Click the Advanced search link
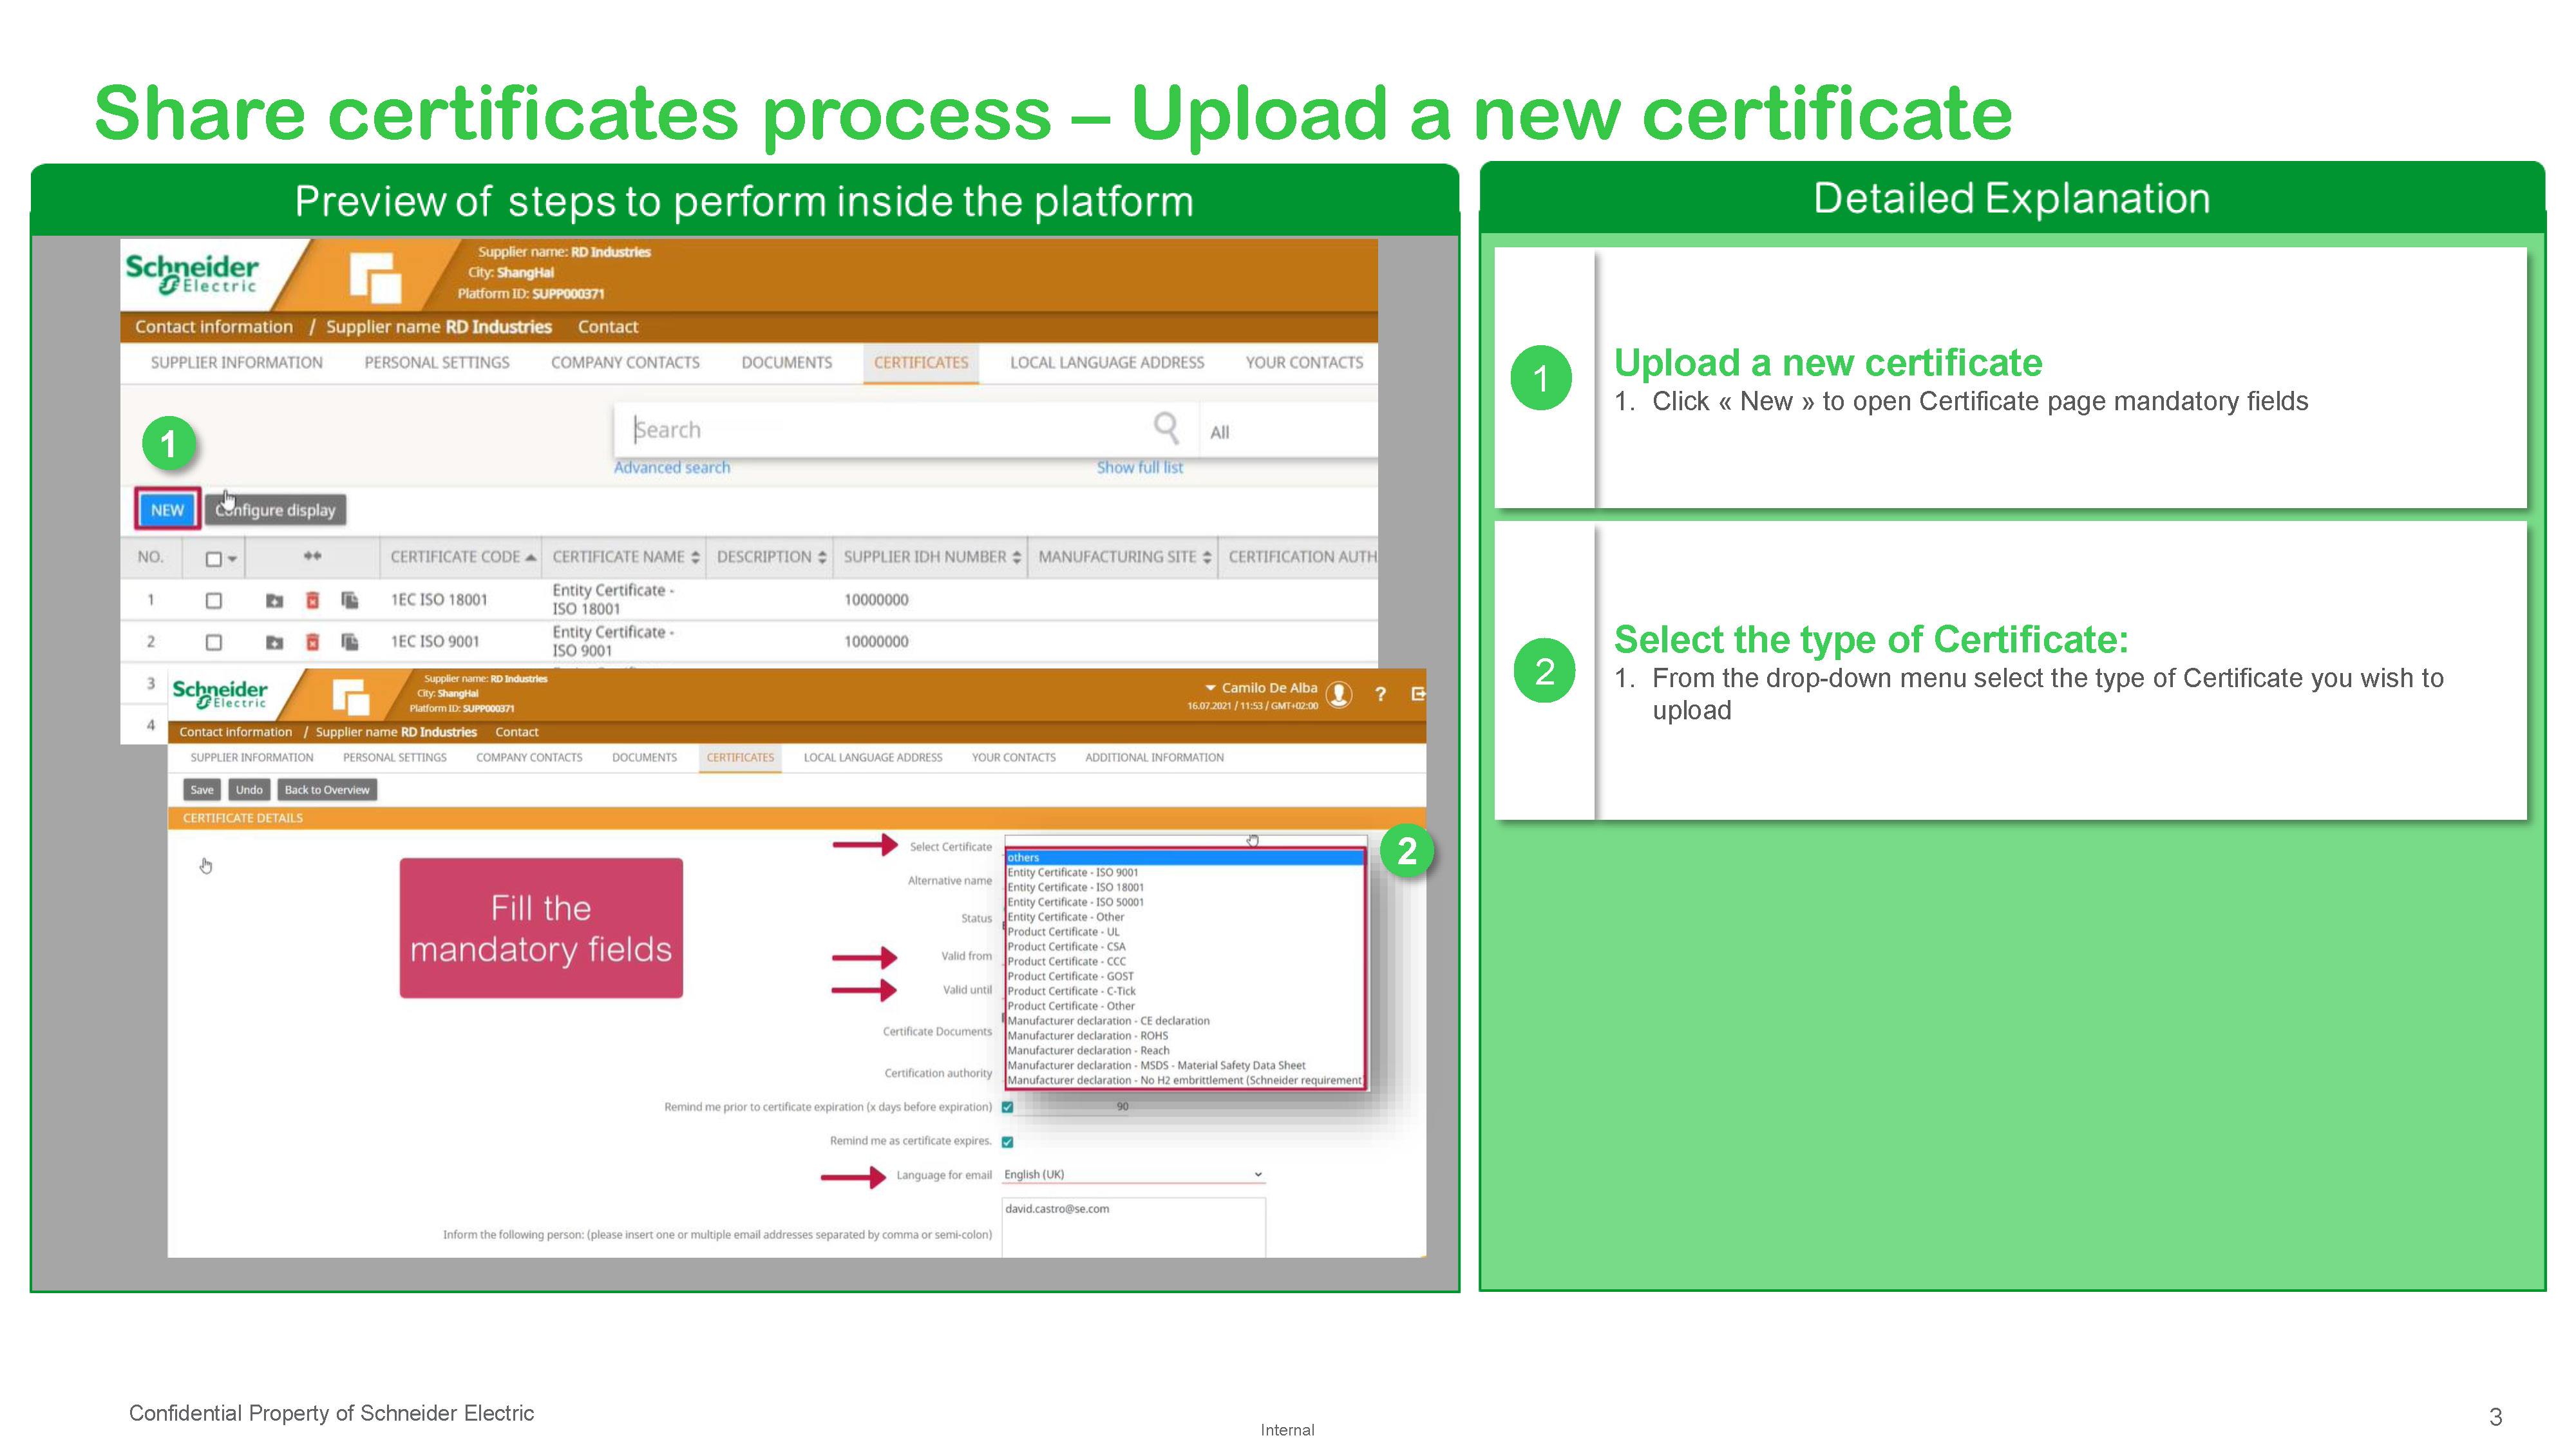 [x=671, y=467]
